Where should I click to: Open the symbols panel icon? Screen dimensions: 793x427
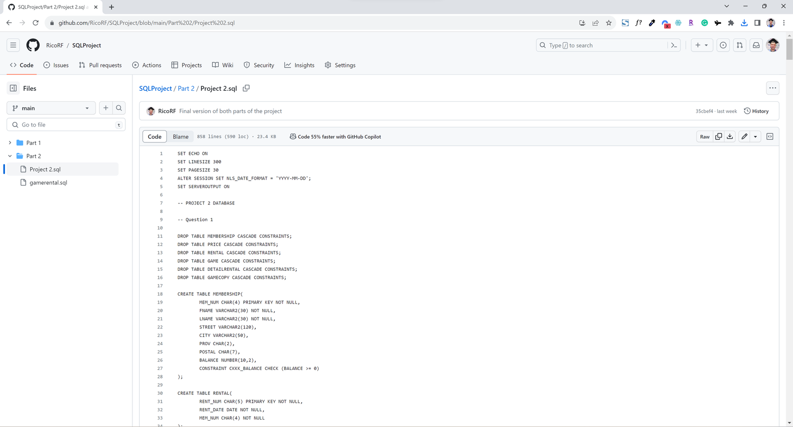[770, 137]
